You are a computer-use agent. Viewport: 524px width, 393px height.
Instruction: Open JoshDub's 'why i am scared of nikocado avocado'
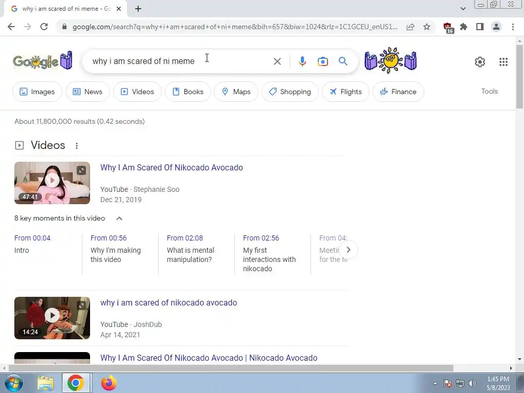[168, 302]
